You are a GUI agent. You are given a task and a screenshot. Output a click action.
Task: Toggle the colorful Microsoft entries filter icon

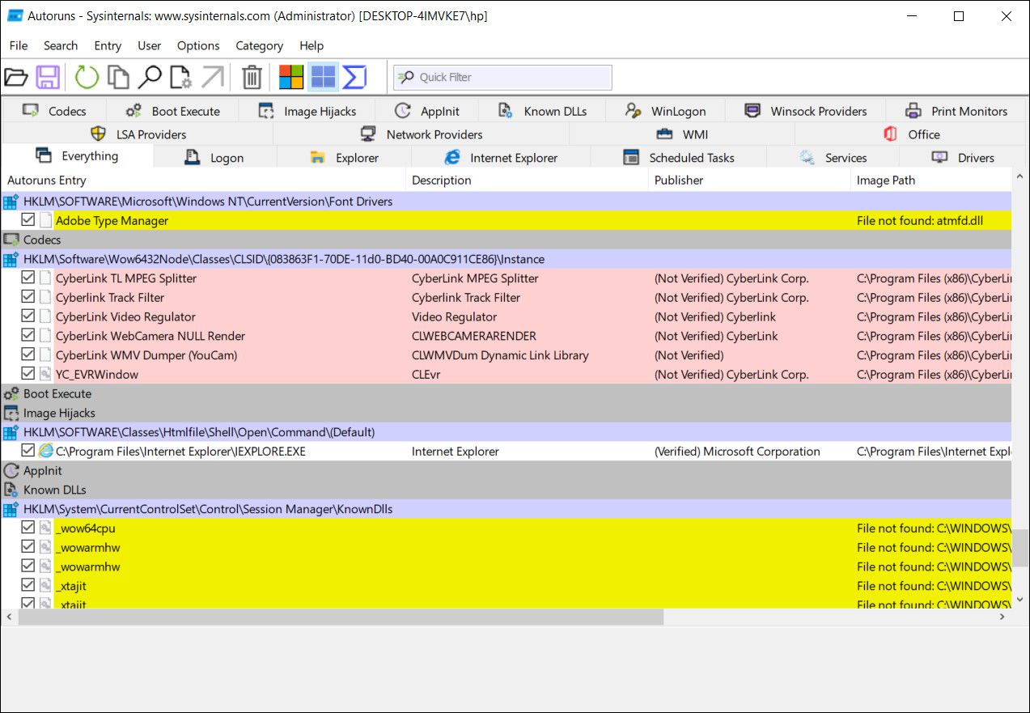291,78
